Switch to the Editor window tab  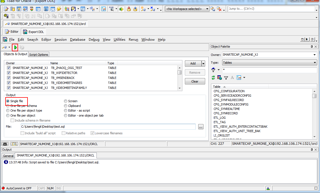click(x=12, y=32)
